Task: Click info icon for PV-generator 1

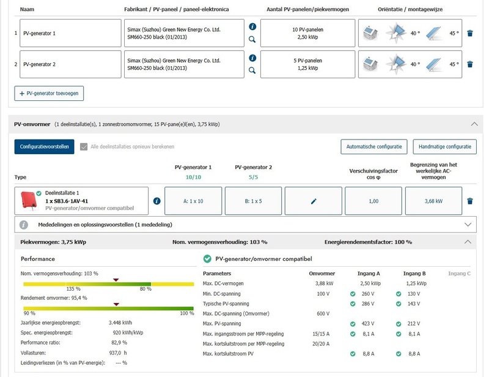Action: (252, 27)
